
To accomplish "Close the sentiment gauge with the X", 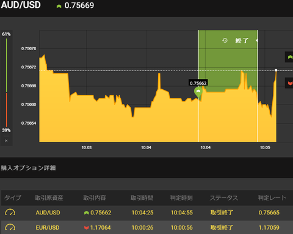I will 6,141.
